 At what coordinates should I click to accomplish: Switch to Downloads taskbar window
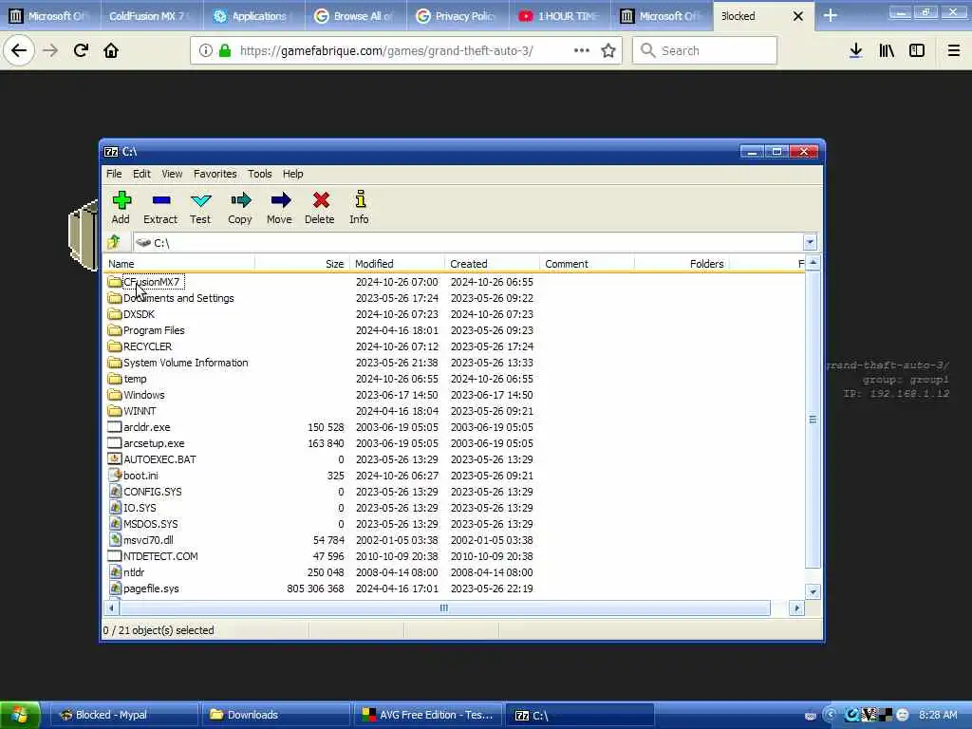275,715
